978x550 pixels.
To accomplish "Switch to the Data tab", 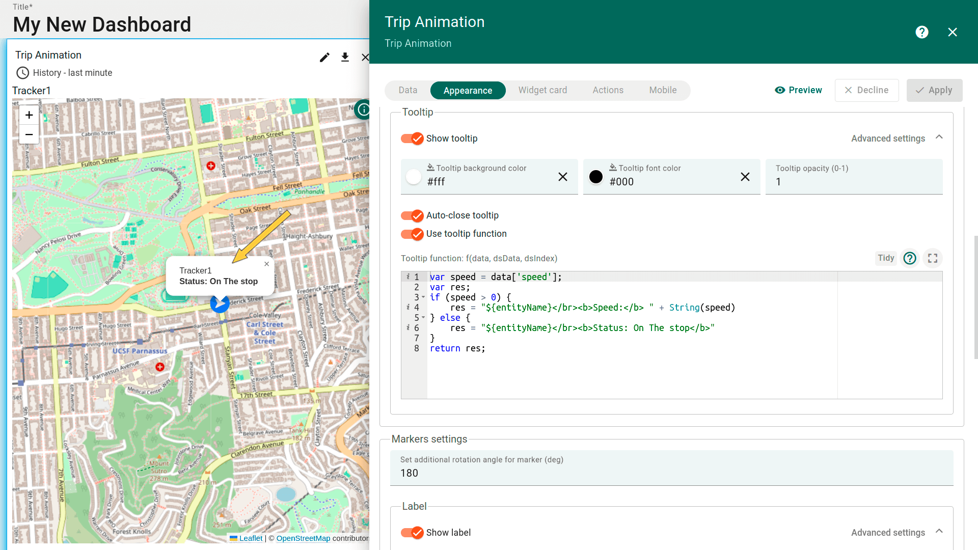I will pos(408,90).
